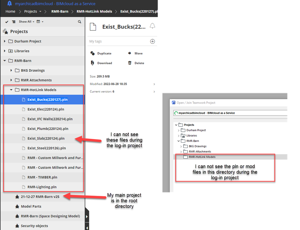
Task: Toggle the list filter icon
Action: coord(13,21)
